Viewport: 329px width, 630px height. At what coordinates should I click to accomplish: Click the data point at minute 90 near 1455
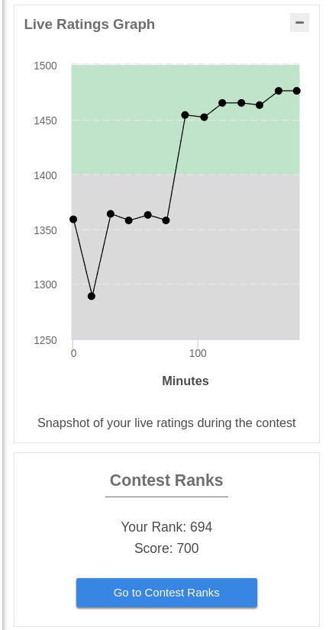point(185,115)
